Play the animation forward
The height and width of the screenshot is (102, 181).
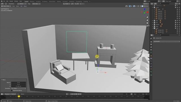[77, 94]
